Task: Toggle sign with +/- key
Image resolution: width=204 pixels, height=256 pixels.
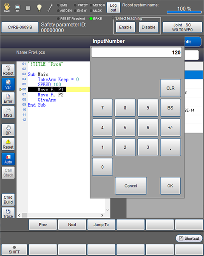Action: 170,127
